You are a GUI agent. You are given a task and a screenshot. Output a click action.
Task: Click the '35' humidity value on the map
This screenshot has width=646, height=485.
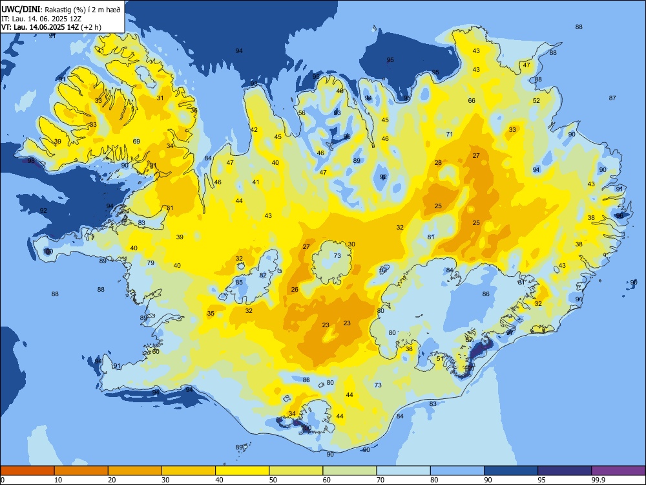(x=211, y=314)
